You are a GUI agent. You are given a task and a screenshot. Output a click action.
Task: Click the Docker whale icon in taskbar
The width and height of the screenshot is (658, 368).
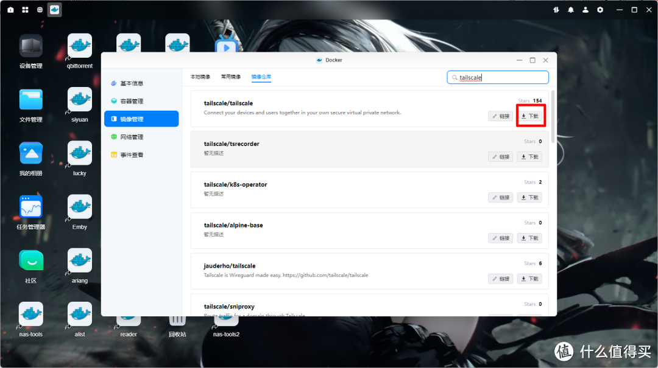55,10
